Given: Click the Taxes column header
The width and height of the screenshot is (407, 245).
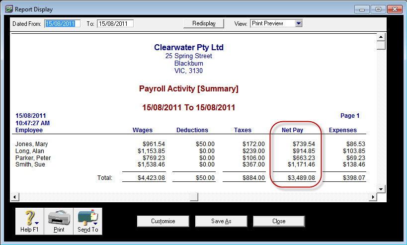Looking at the screenshot, I should tap(243, 130).
